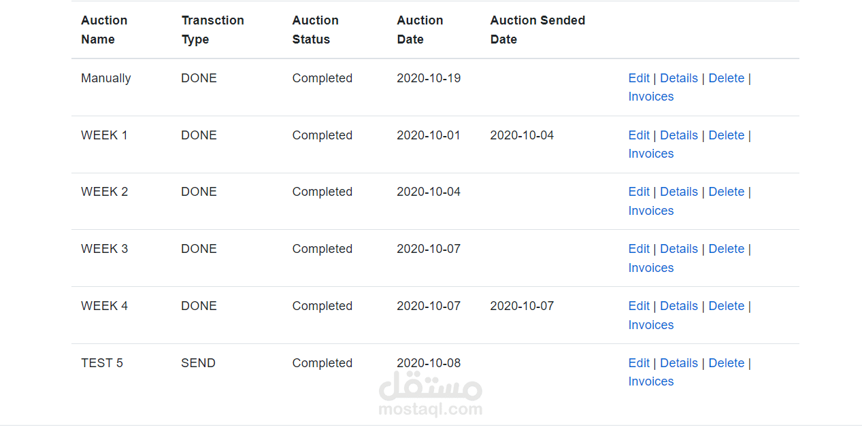Delete the WEEK 3 auction

click(x=726, y=249)
